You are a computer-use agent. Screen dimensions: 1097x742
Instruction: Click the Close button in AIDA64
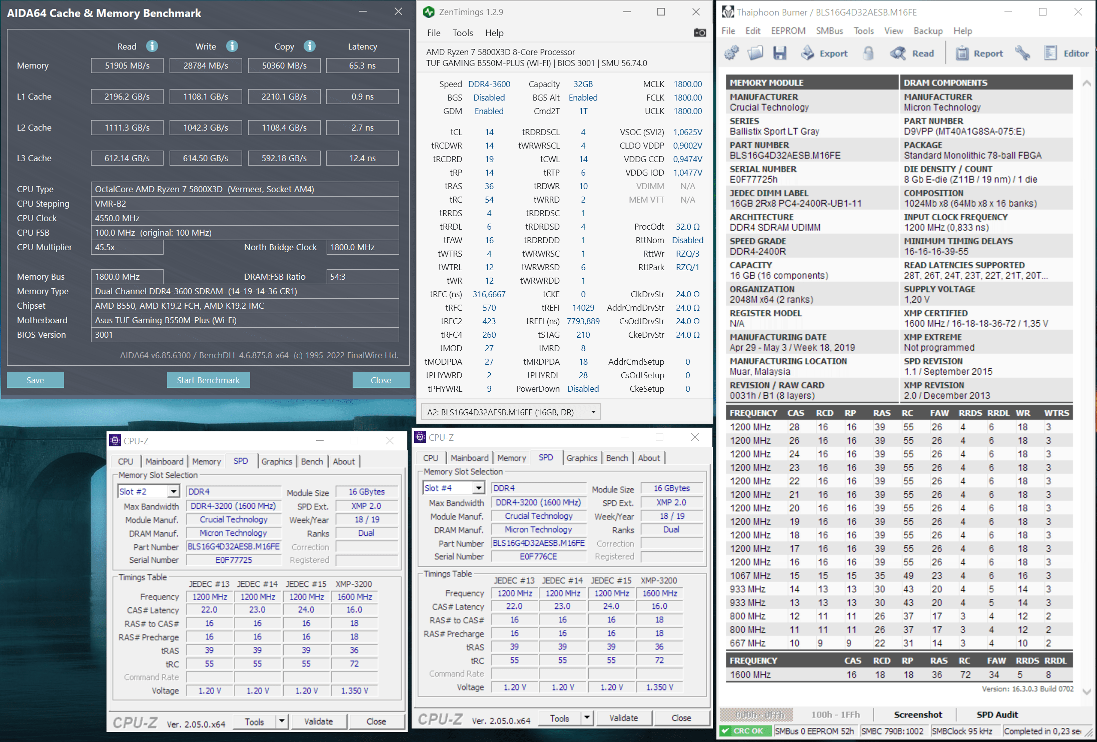pos(381,380)
